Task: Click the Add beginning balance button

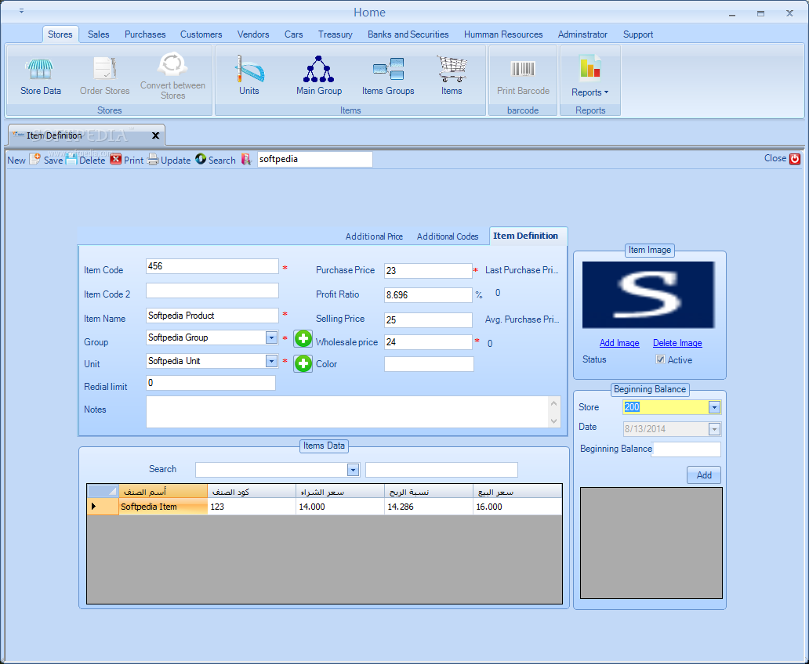Action: (704, 475)
